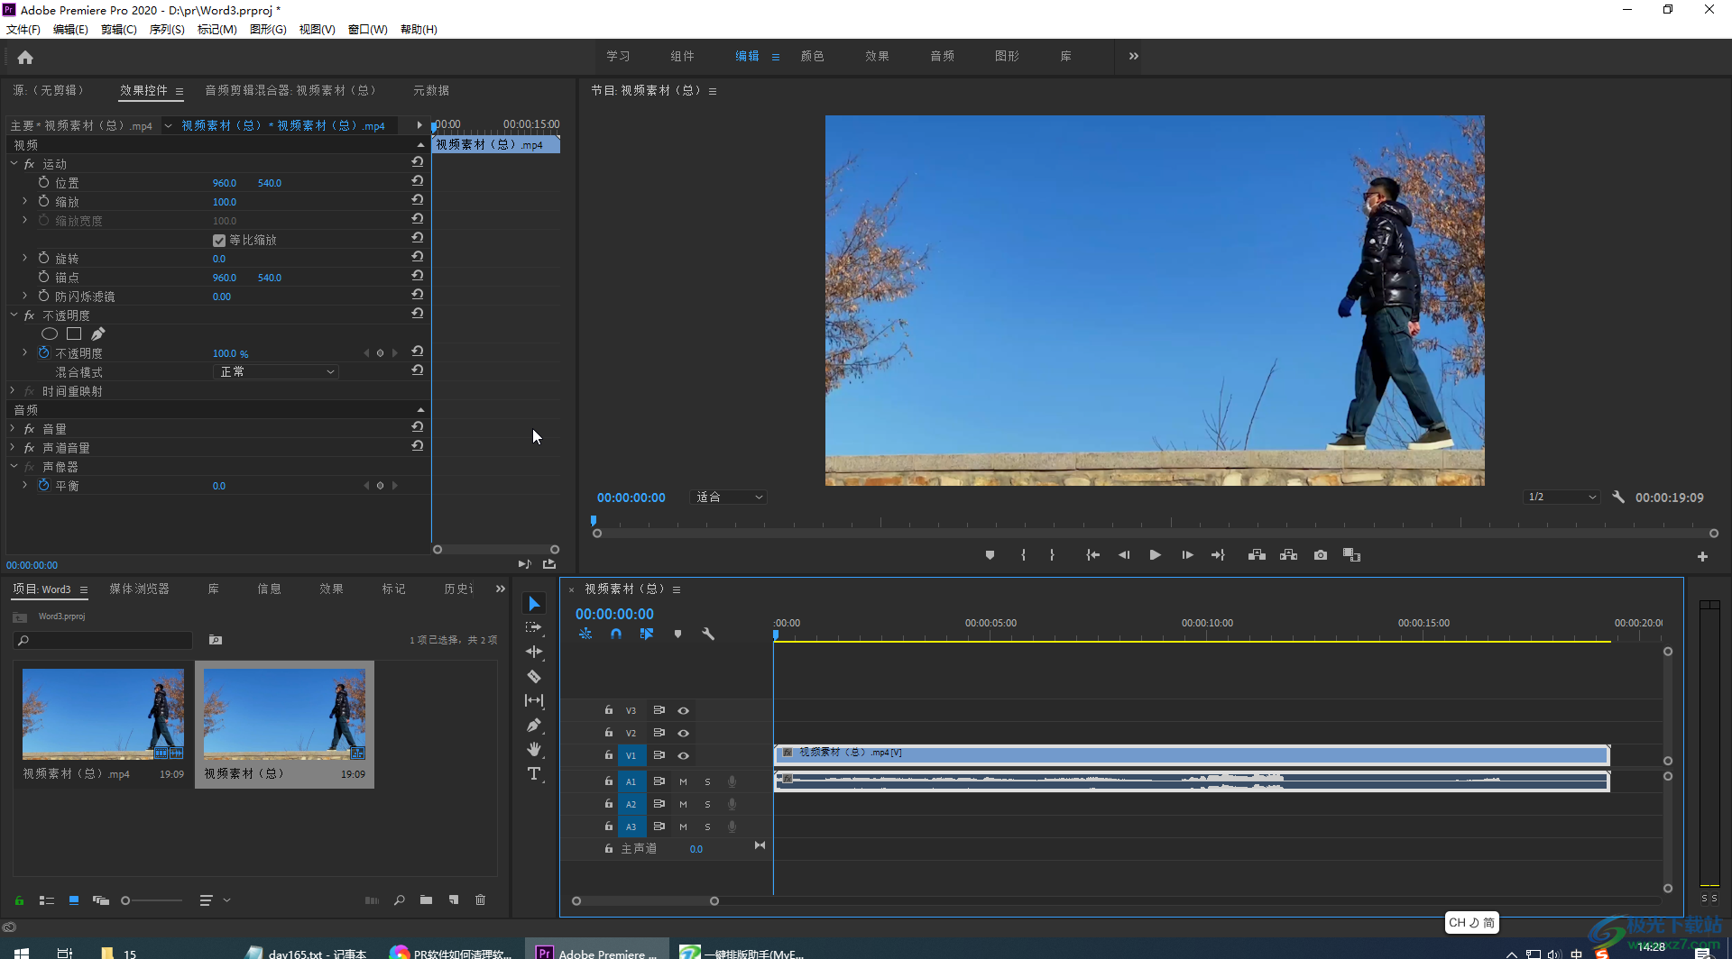Uncheck the uniform scale checkbox (等比缩放)

(219, 241)
